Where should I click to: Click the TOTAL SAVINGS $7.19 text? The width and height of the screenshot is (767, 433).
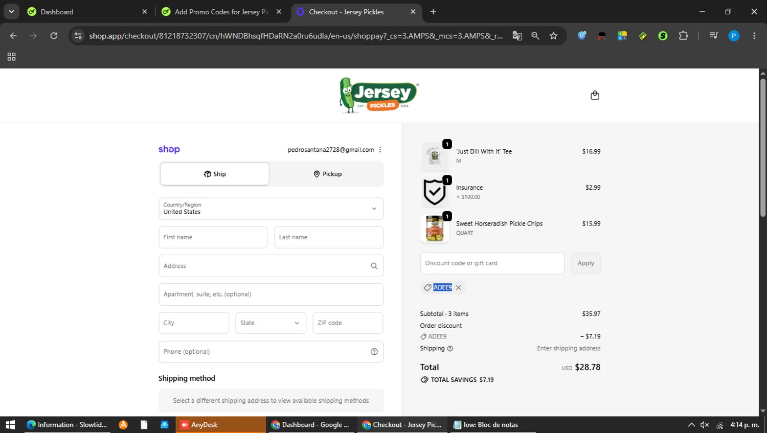click(x=462, y=380)
